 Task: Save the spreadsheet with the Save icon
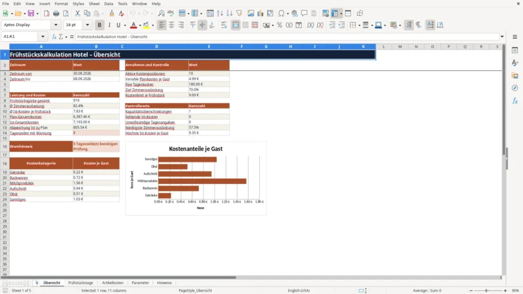[31, 13]
